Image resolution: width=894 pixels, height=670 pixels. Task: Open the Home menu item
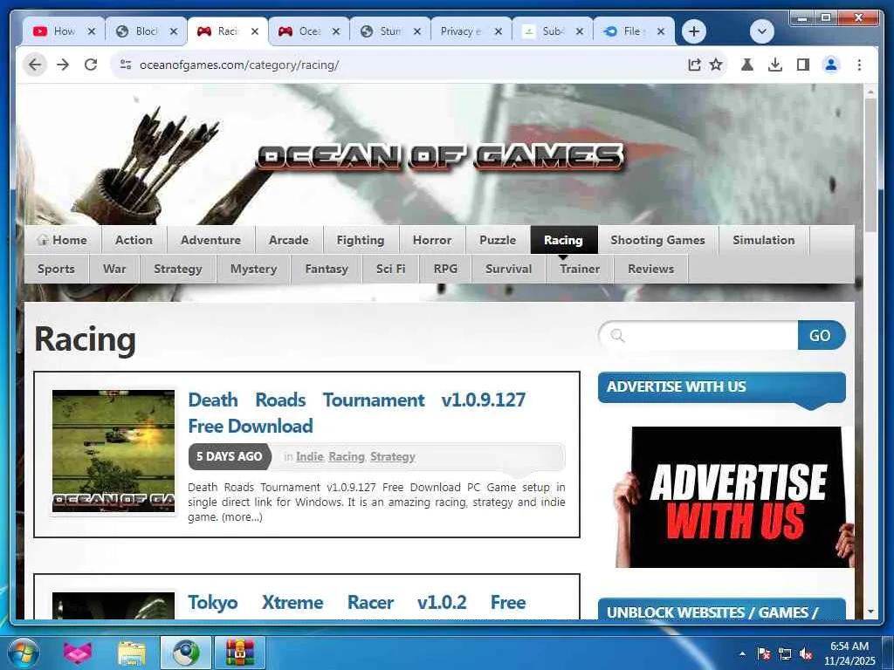pyautogui.click(x=63, y=240)
